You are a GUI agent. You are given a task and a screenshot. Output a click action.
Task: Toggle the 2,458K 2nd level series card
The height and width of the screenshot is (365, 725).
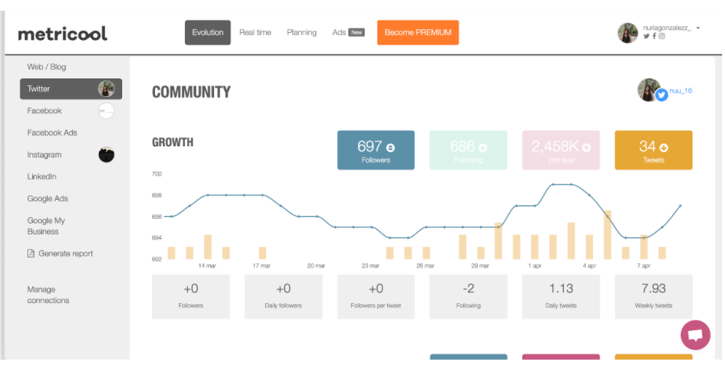(561, 150)
